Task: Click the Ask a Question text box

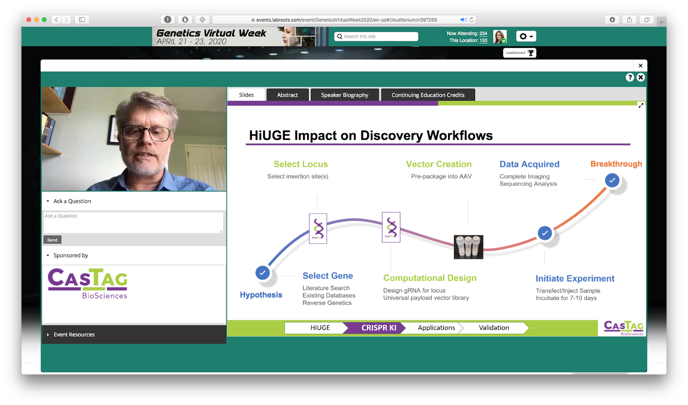Action: [133, 223]
